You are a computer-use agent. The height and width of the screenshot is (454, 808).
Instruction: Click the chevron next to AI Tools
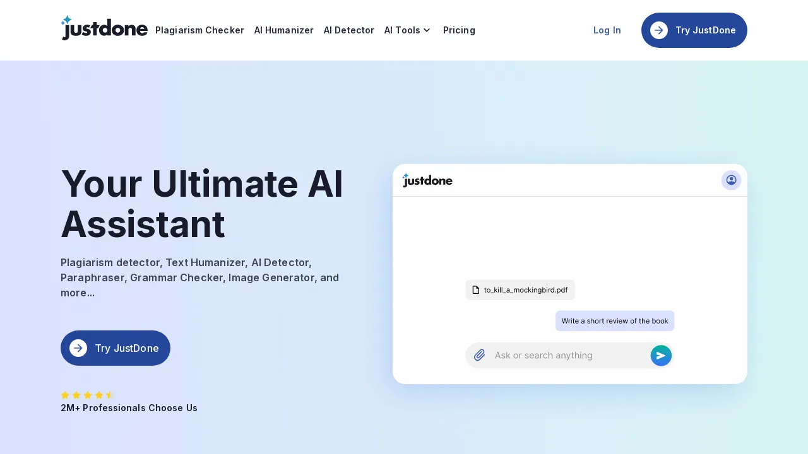pyautogui.click(x=426, y=30)
